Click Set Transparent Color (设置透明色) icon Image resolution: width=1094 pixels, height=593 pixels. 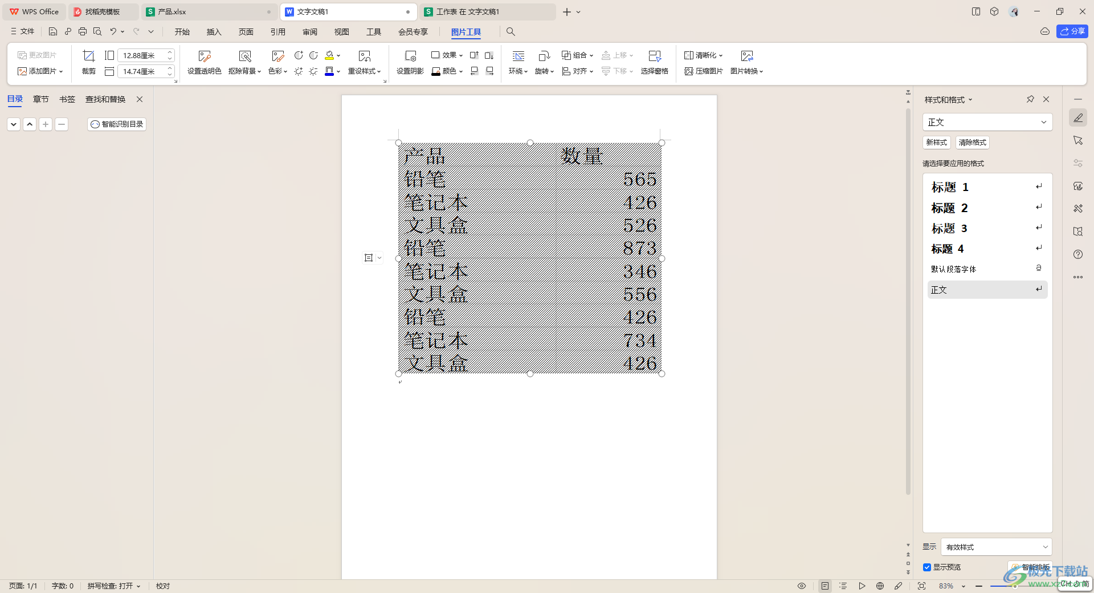(204, 56)
